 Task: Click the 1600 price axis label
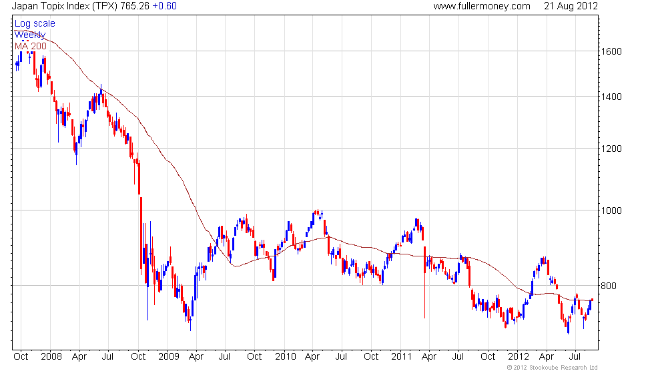coord(611,52)
